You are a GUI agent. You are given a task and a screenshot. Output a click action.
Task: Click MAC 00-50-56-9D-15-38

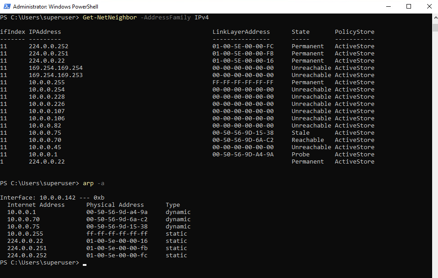(243, 133)
